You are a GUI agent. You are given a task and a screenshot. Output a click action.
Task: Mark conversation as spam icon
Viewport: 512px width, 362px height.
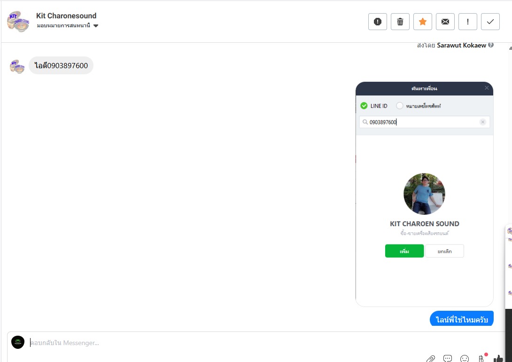378,22
